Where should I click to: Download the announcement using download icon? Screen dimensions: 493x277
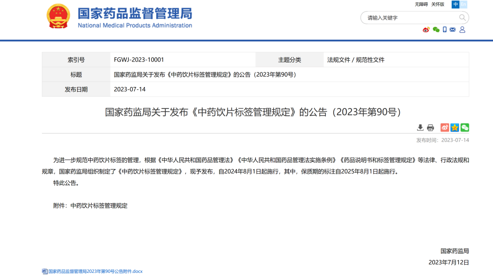click(x=420, y=128)
